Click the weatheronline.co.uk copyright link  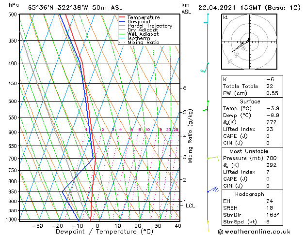254,232
